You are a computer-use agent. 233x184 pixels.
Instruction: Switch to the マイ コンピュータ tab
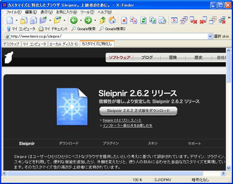point(34,44)
